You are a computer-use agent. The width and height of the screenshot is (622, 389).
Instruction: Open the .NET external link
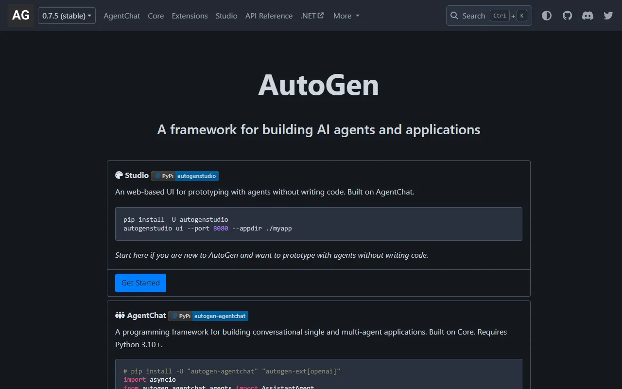click(312, 16)
